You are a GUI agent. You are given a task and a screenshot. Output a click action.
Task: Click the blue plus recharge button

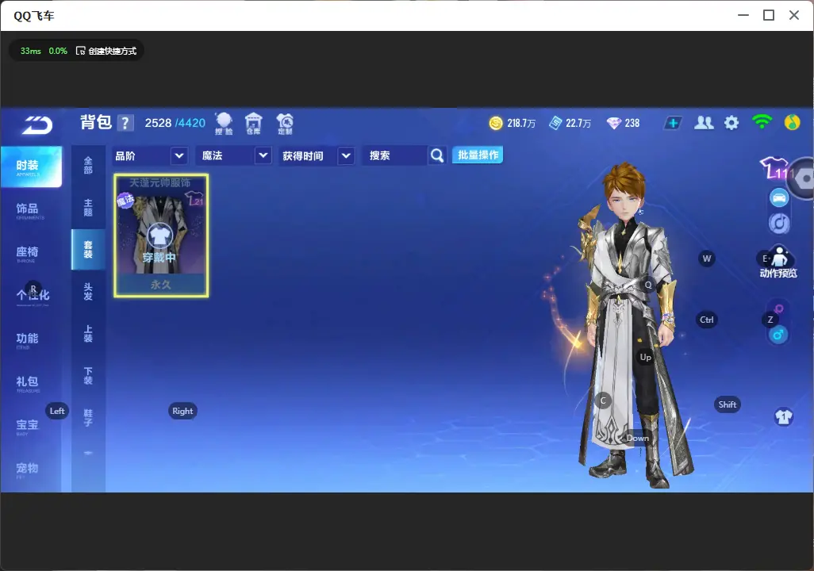[x=673, y=123]
